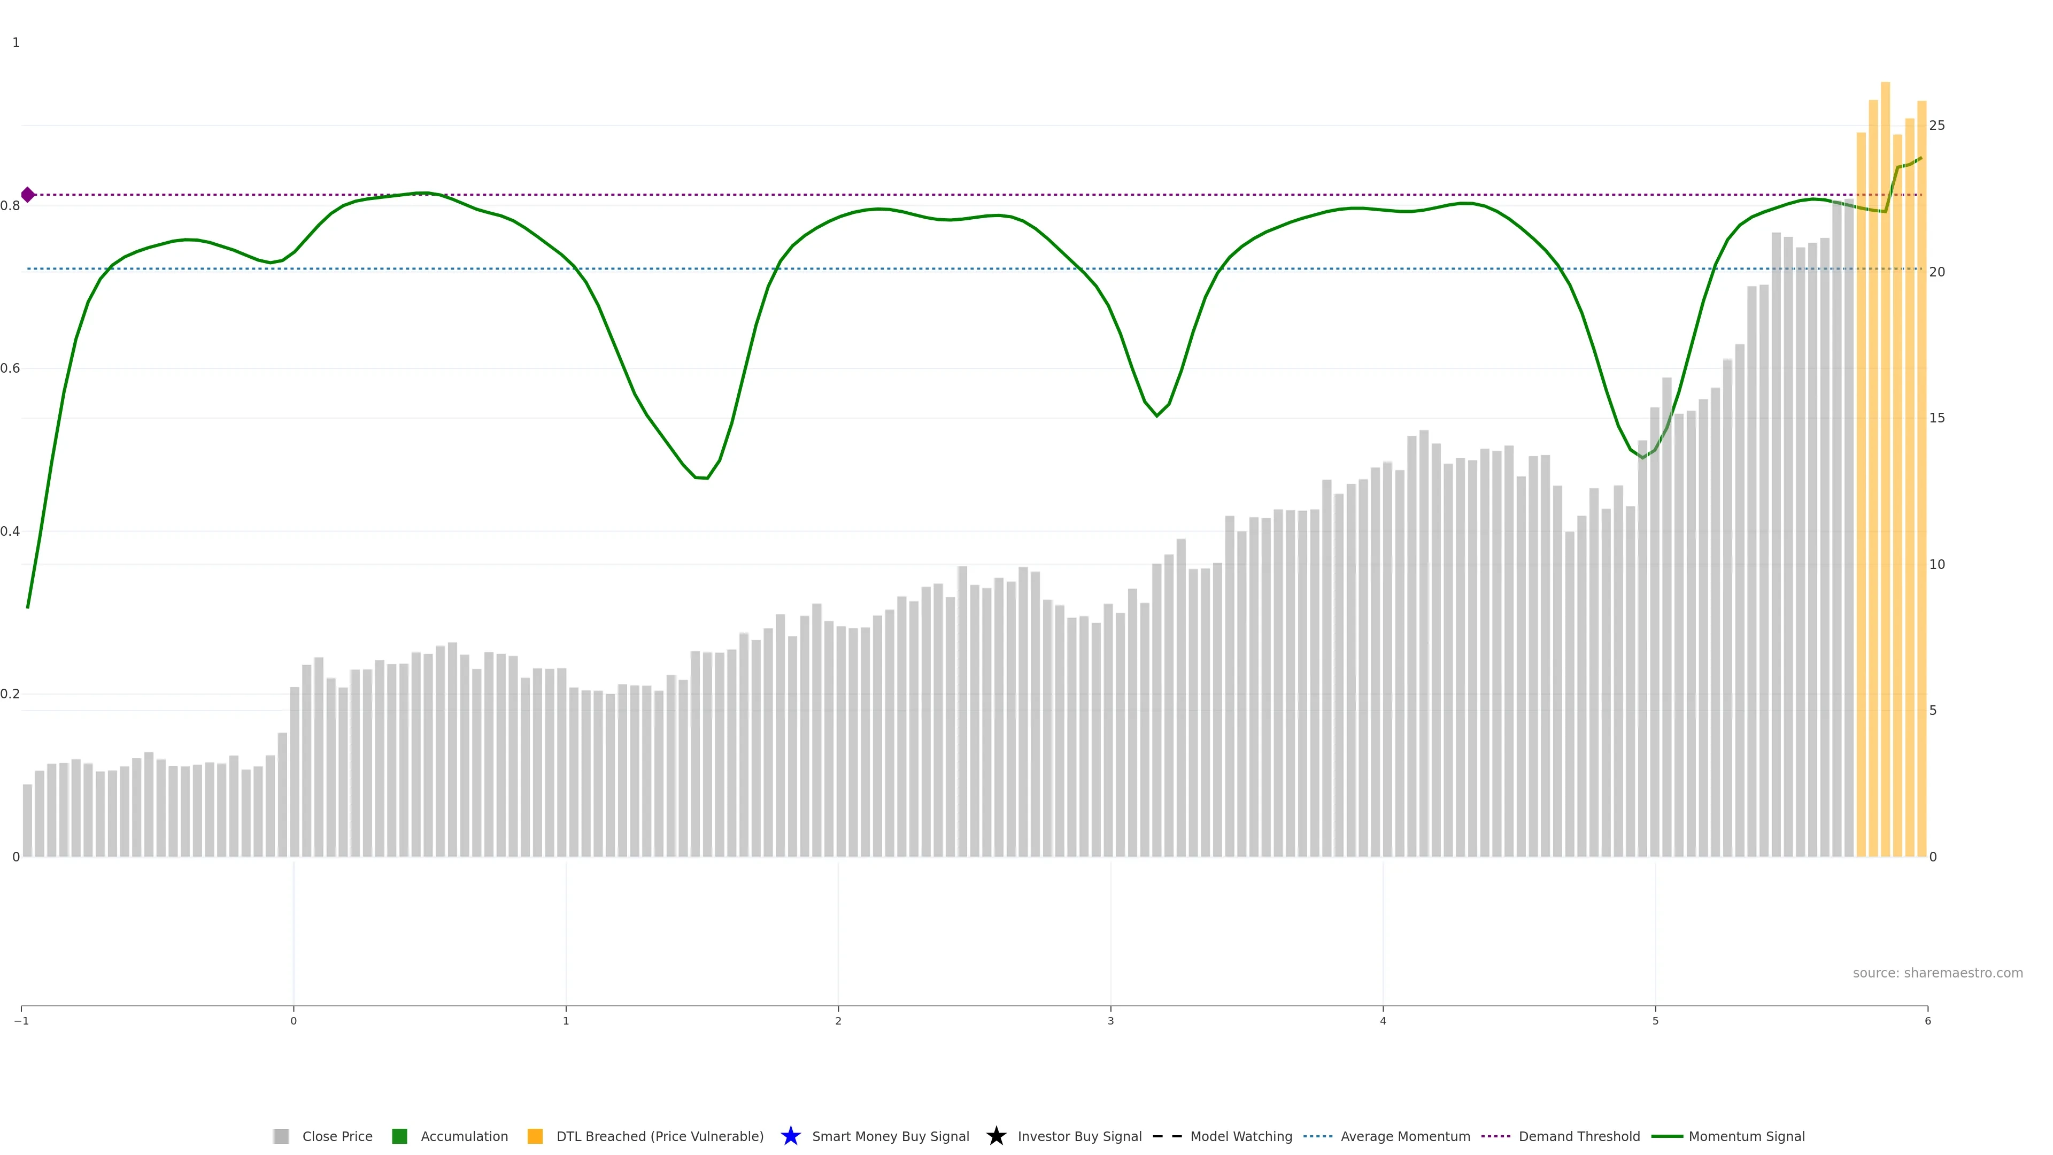Image resolution: width=2053 pixels, height=1155 pixels.
Task: Click the Average Momentum dotted-line legend icon
Action: [x=1317, y=1136]
